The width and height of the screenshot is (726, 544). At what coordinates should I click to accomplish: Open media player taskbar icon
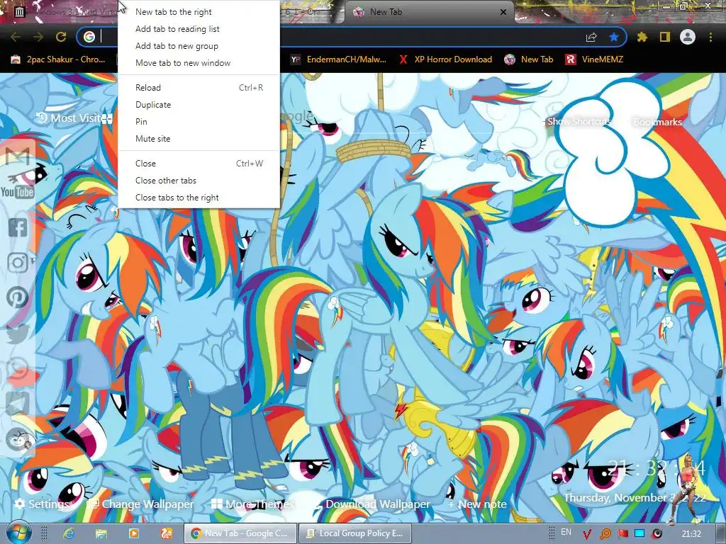[134, 533]
